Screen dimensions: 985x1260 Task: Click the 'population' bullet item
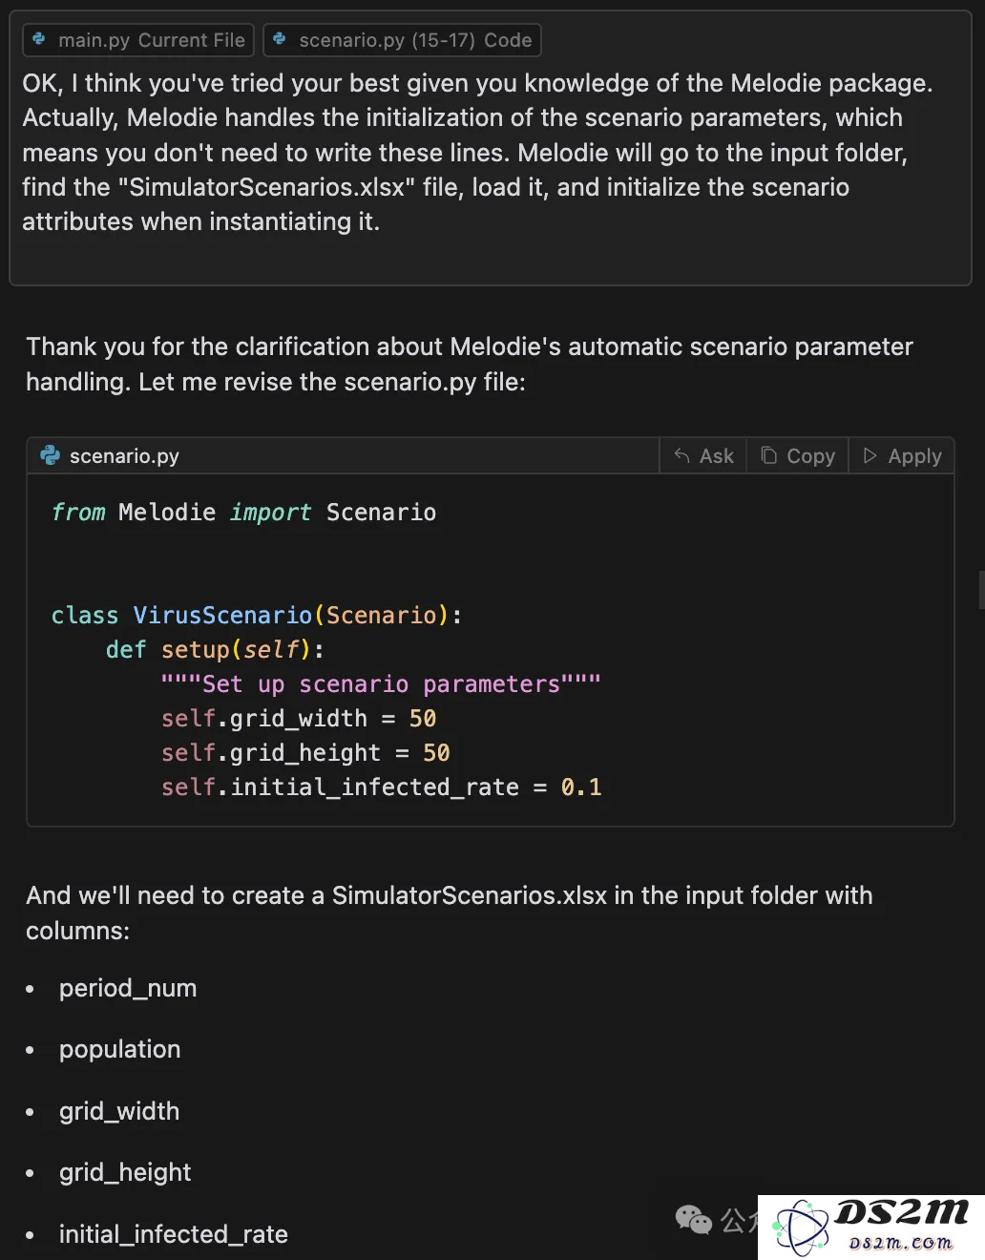pyautogui.click(x=119, y=1049)
